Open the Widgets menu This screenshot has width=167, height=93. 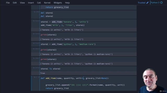point(58,3)
